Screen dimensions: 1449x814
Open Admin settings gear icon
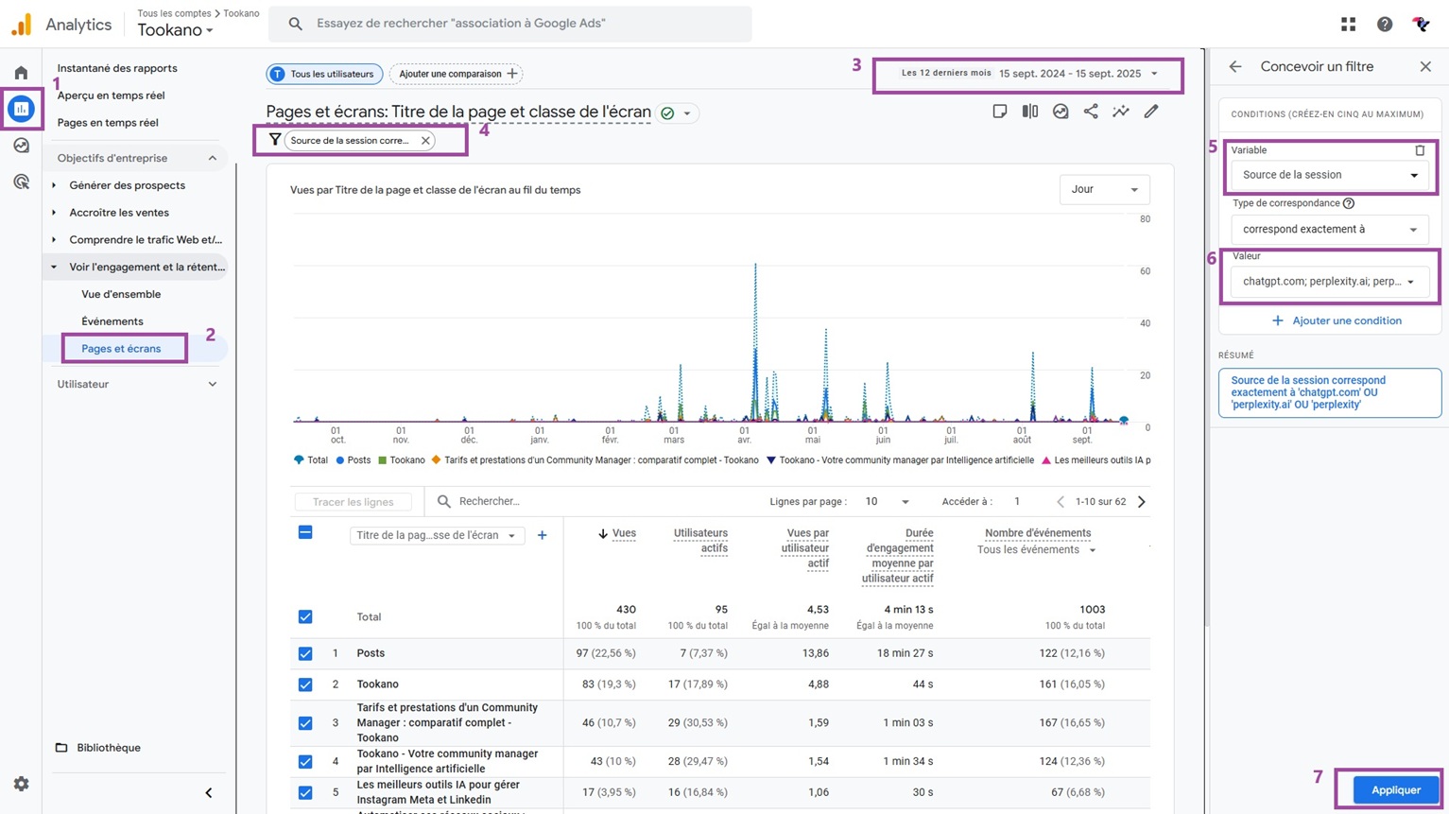point(21,784)
